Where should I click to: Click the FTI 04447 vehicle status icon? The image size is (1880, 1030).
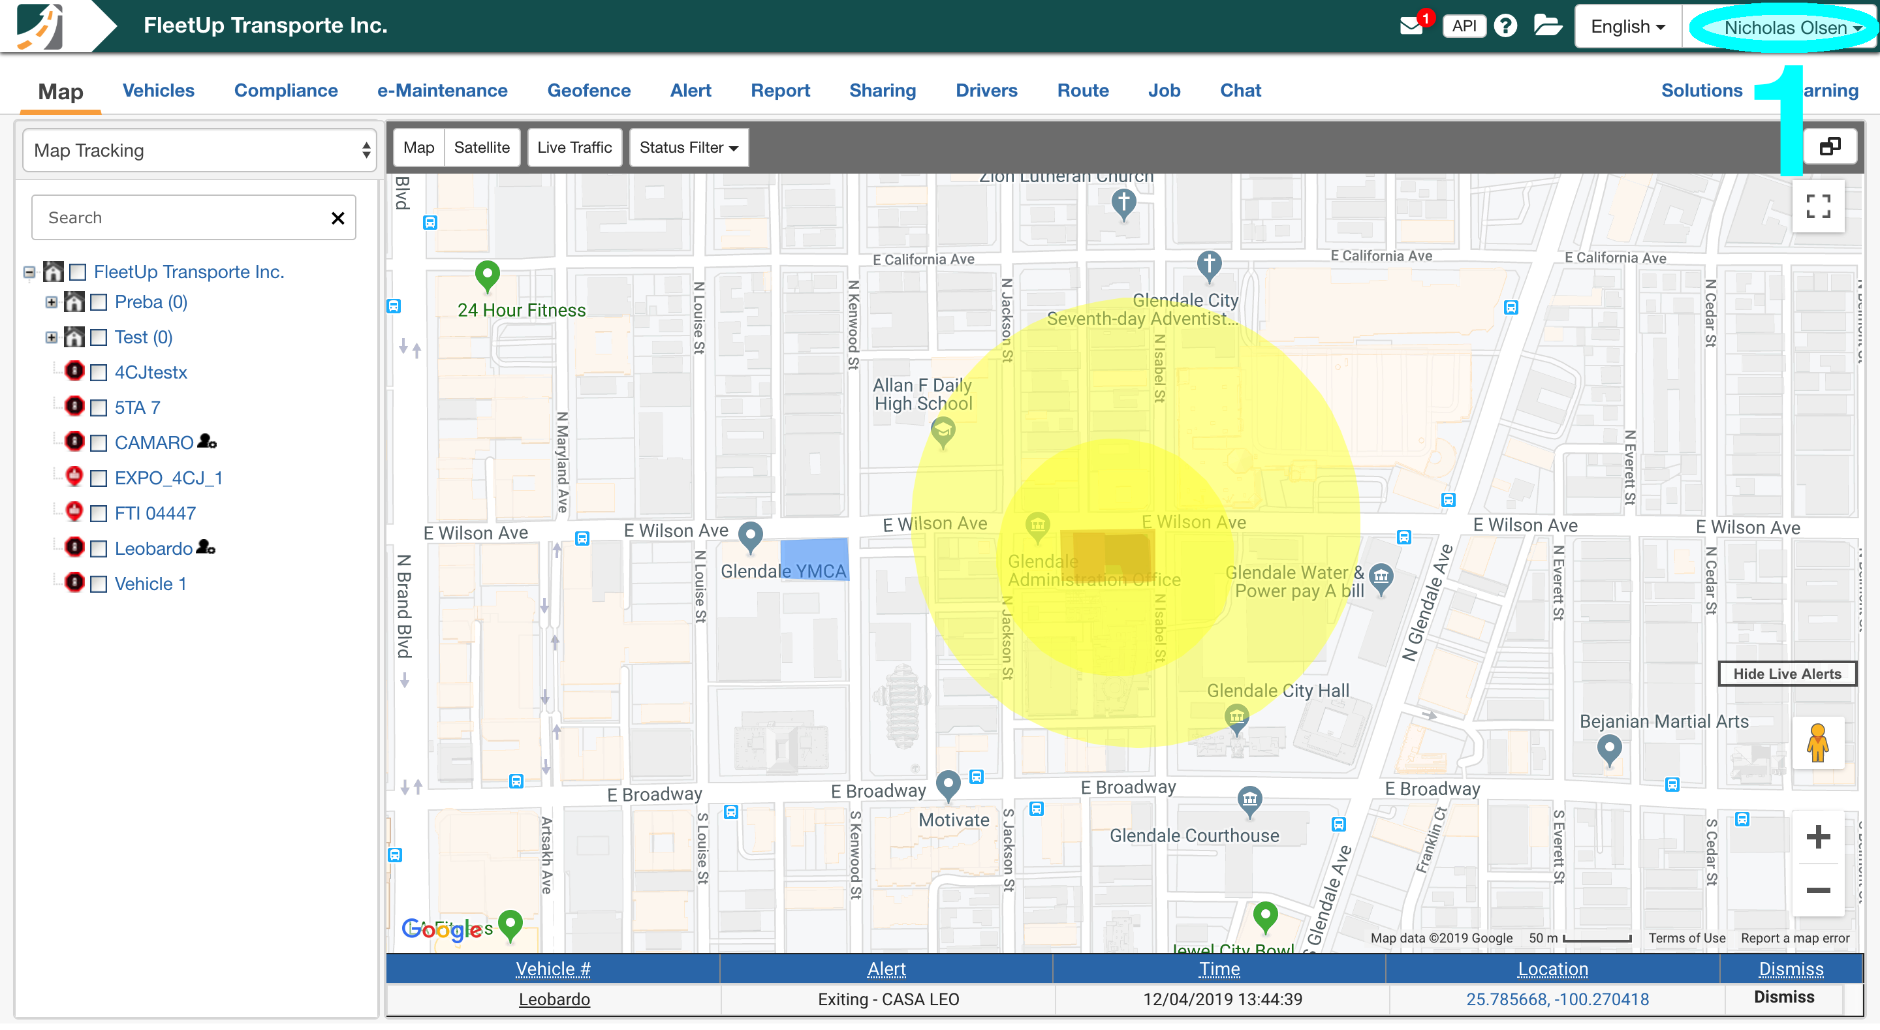tap(74, 512)
